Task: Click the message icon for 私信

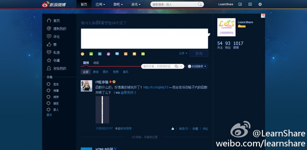Action: [49, 52]
